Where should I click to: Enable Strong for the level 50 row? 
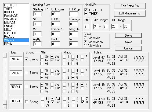(27, 102)
